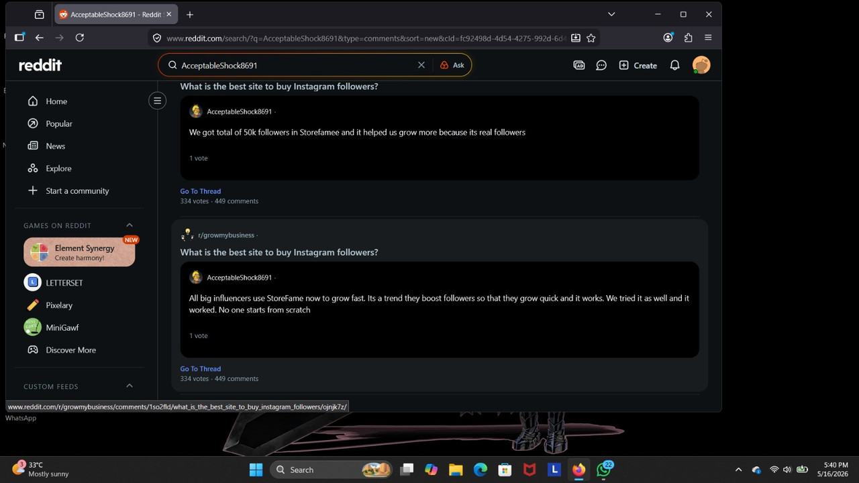The height and width of the screenshot is (483, 859).
Task: Click Go To Thread under influencers comment
Action: click(x=200, y=369)
